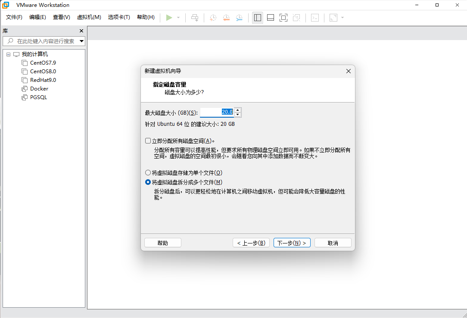Open the 文件(F) menu
The width and height of the screenshot is (467, 318).
tap(14, 17)
